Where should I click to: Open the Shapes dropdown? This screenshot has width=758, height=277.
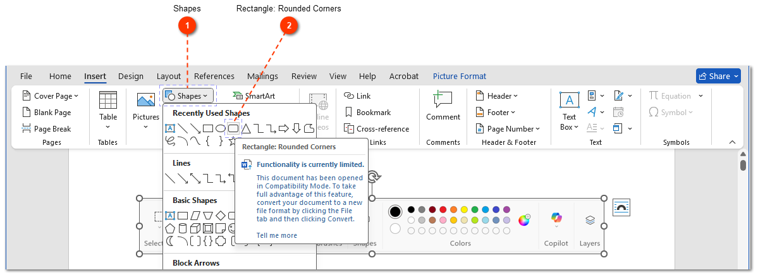click(188, 95)
